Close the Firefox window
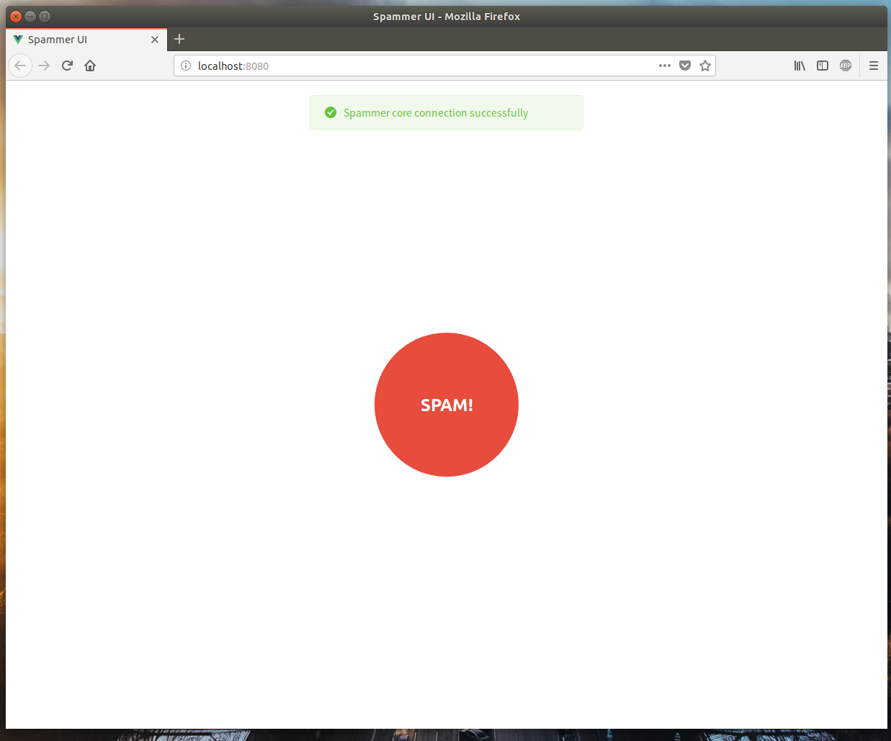The image size is (891, 741). pyautogui.click(x=16, y=16)
